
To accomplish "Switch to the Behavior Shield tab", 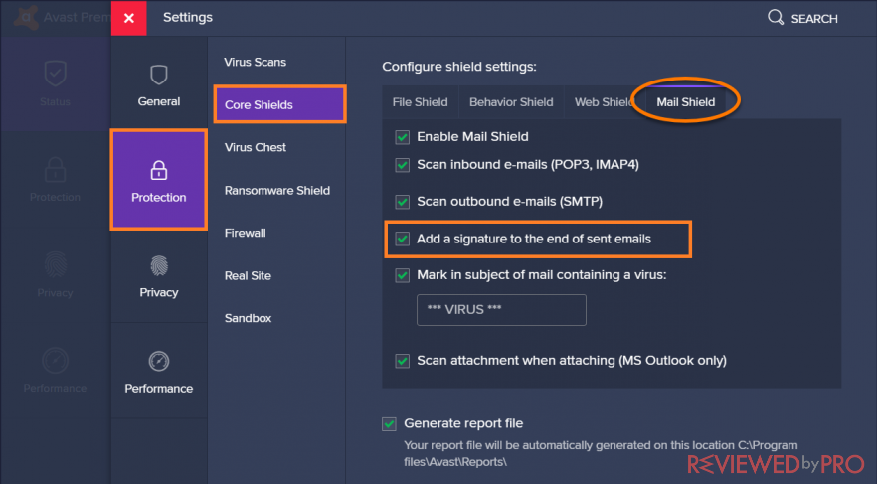I will (x=511, y=102).
